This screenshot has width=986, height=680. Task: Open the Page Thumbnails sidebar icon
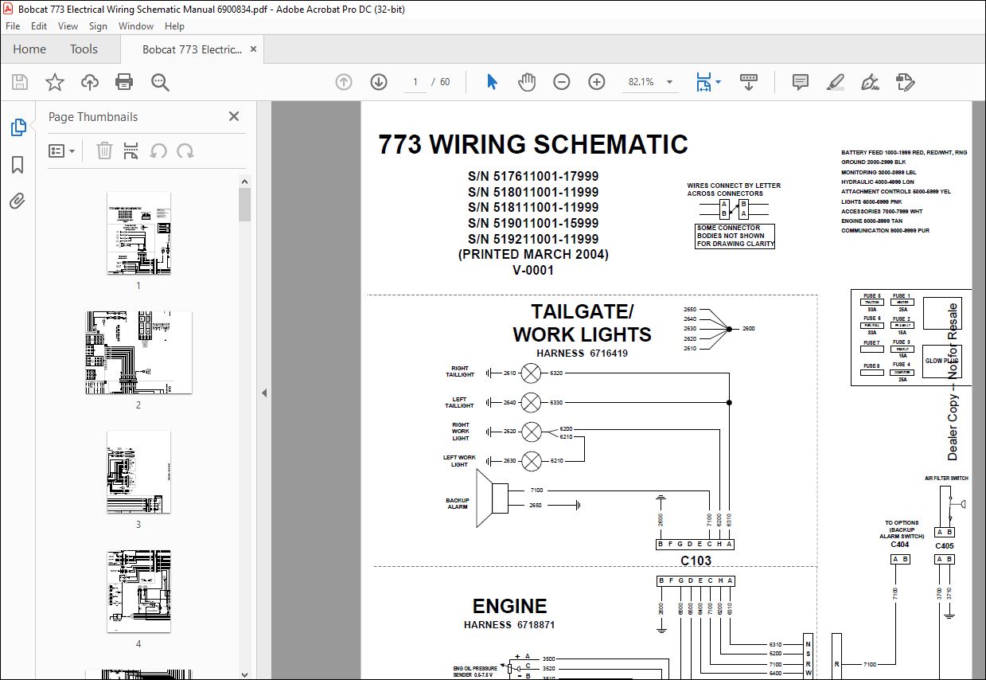click(18, 127)
